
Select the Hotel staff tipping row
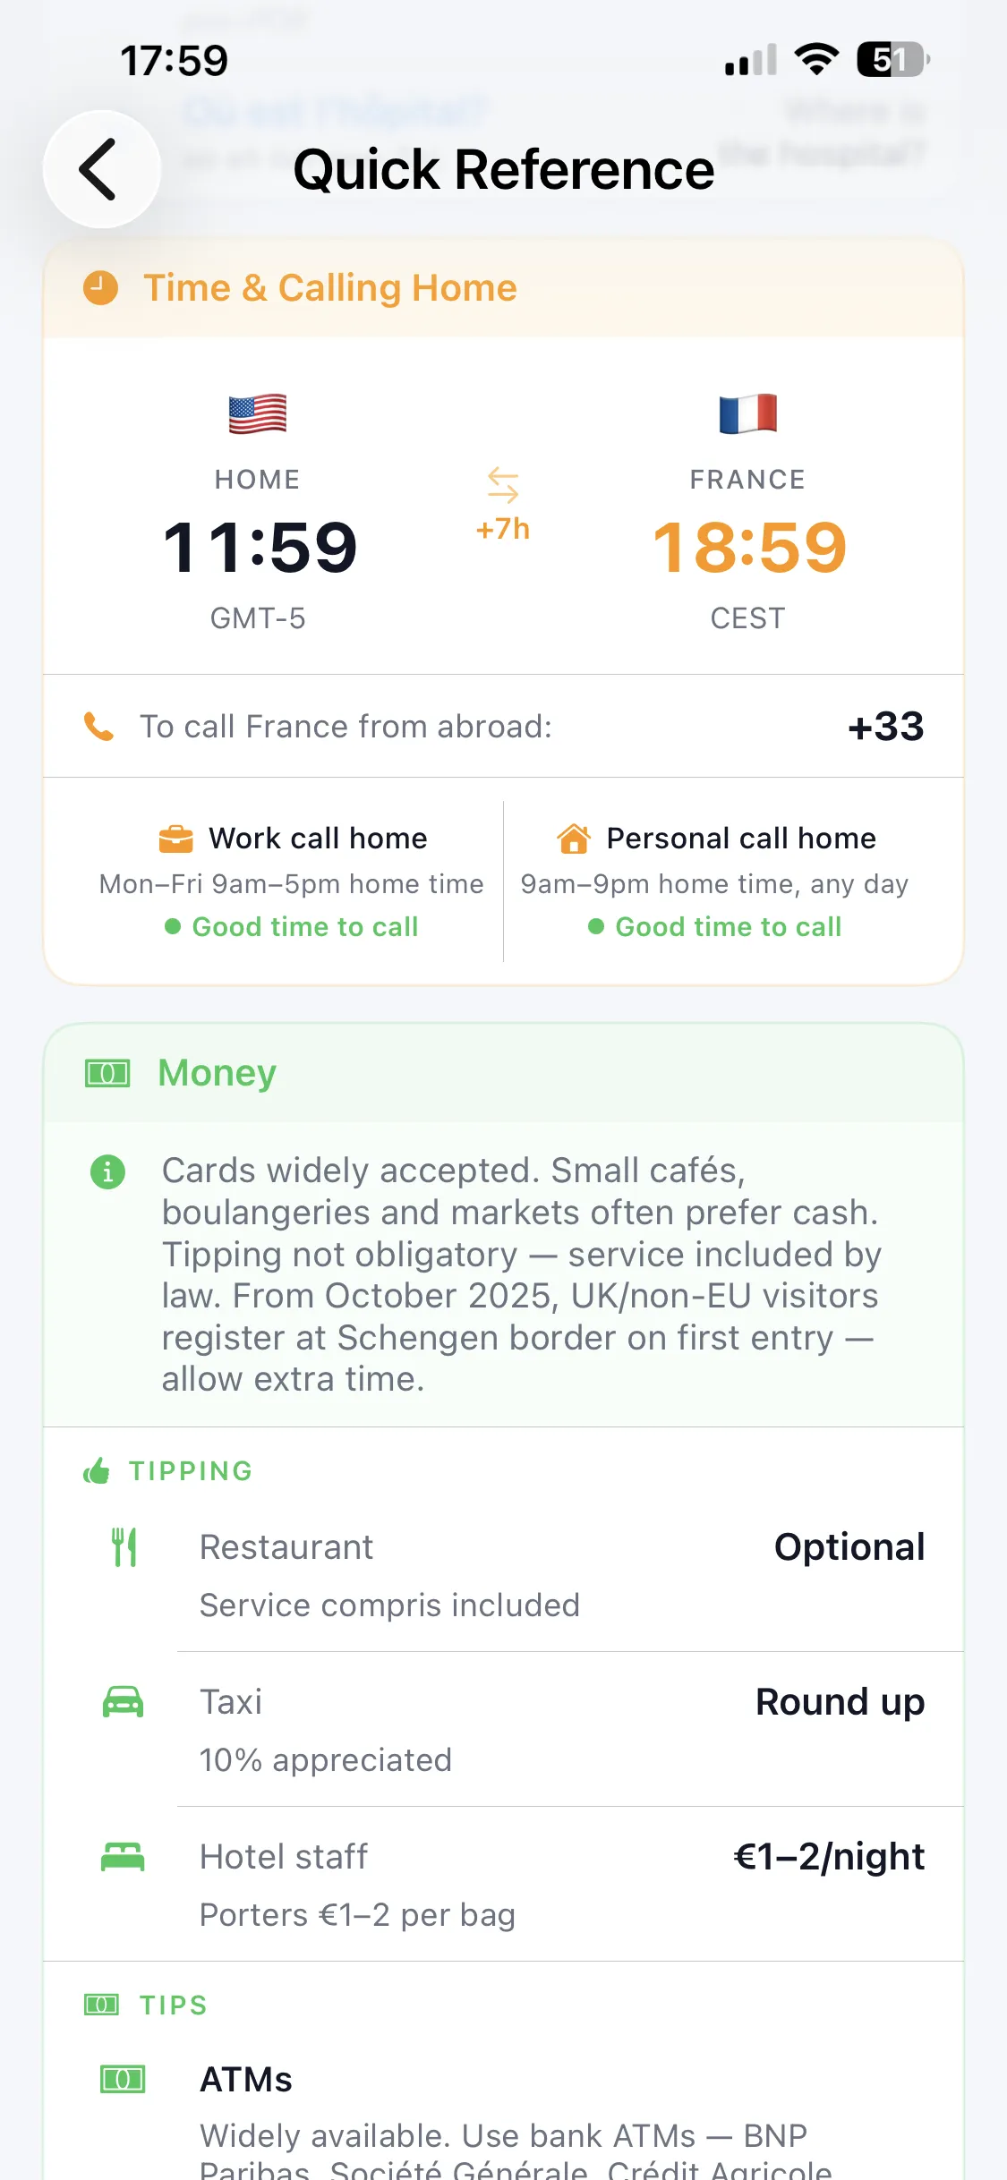504,1885
